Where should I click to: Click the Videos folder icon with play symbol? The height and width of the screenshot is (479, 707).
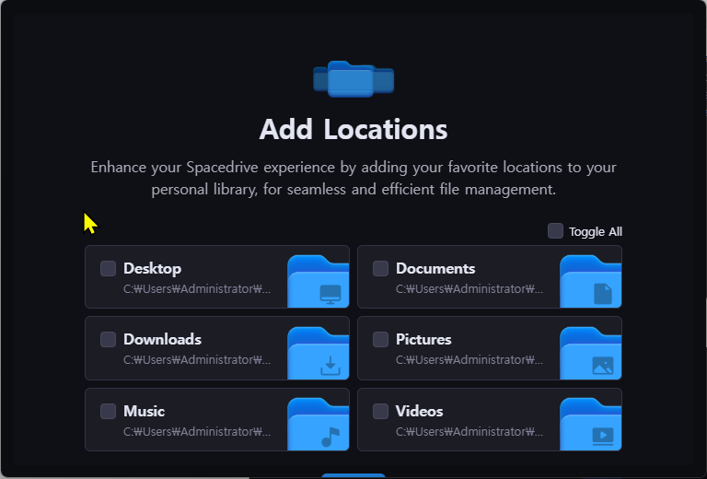click(x=591, y=424)
